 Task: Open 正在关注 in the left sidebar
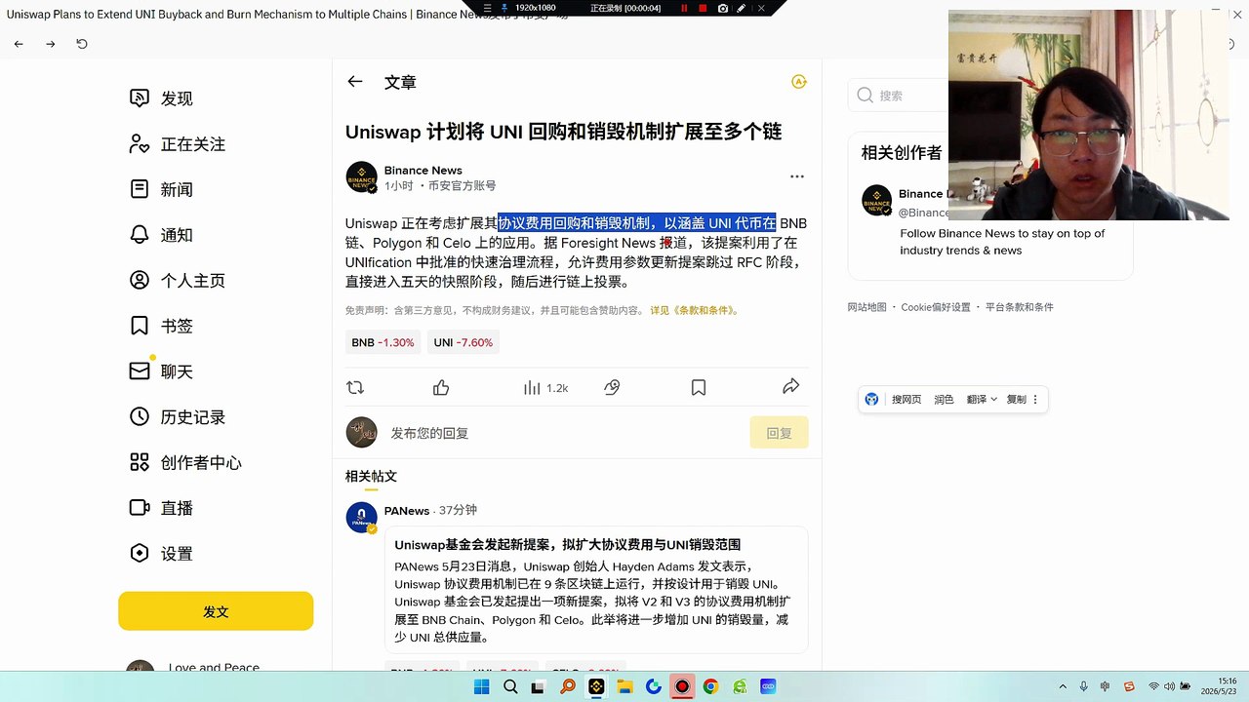(178, 144)
